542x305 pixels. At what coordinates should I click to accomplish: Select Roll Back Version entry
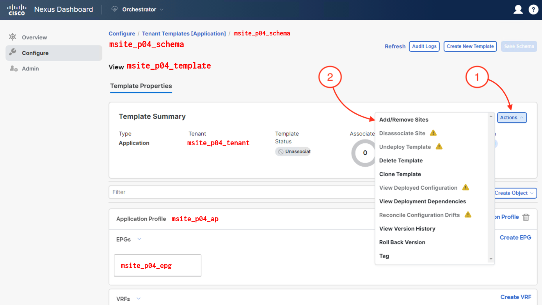point(402,242)
